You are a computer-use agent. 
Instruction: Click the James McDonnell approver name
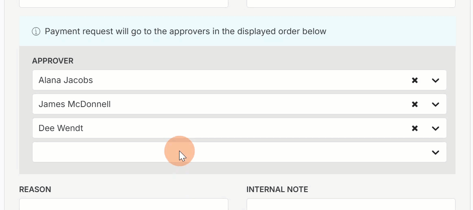point(74,104)
